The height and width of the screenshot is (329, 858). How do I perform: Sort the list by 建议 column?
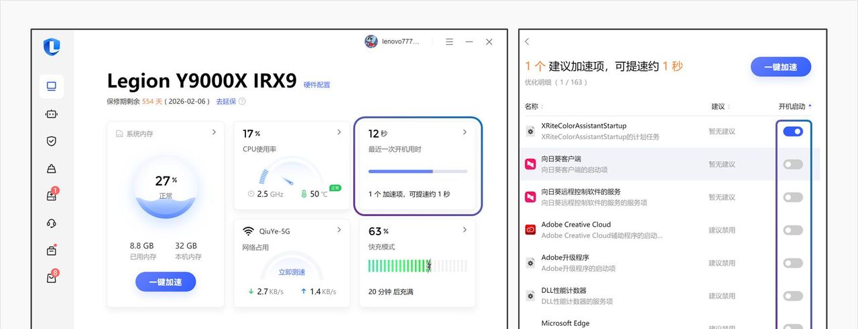[721, 106]
